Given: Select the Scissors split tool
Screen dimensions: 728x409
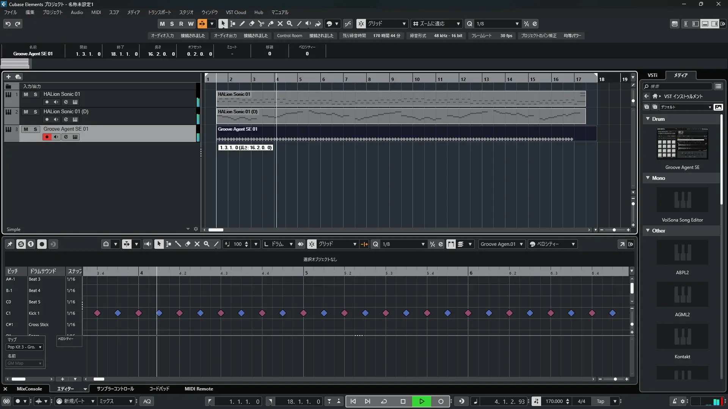Looking at the screenshot, I should [x=261, y=23].
